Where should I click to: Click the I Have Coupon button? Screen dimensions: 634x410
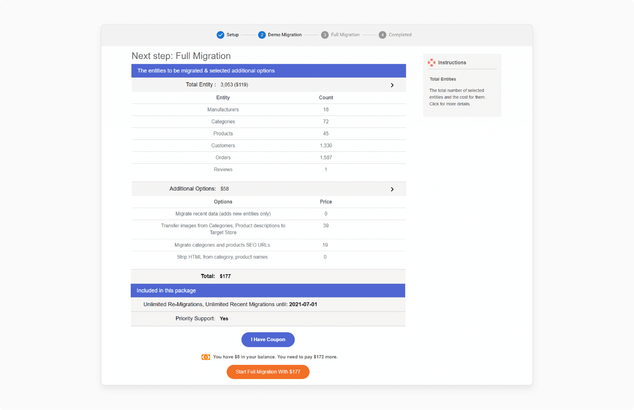pyautogui.click(x=268, y=340)
